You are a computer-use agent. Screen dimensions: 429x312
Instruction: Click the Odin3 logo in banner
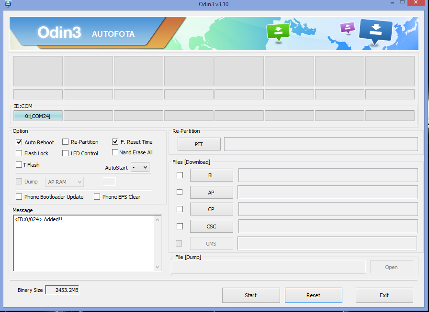(59, 32)
